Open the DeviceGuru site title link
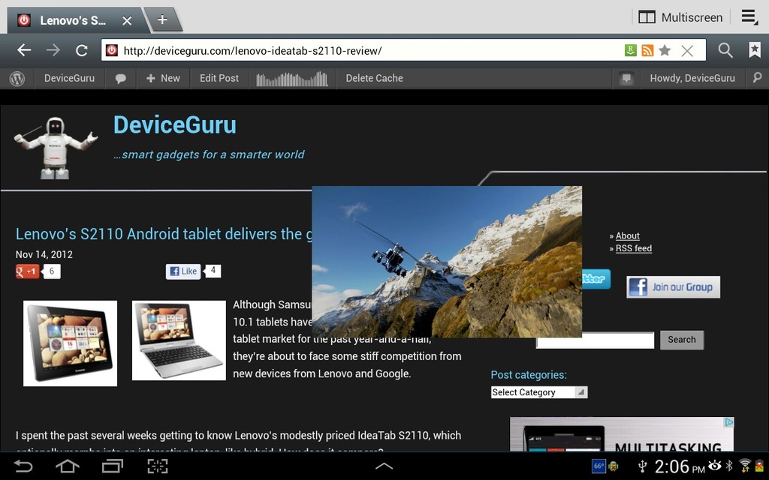The width and height of the screenshot is (769, 480). (174, 125)
